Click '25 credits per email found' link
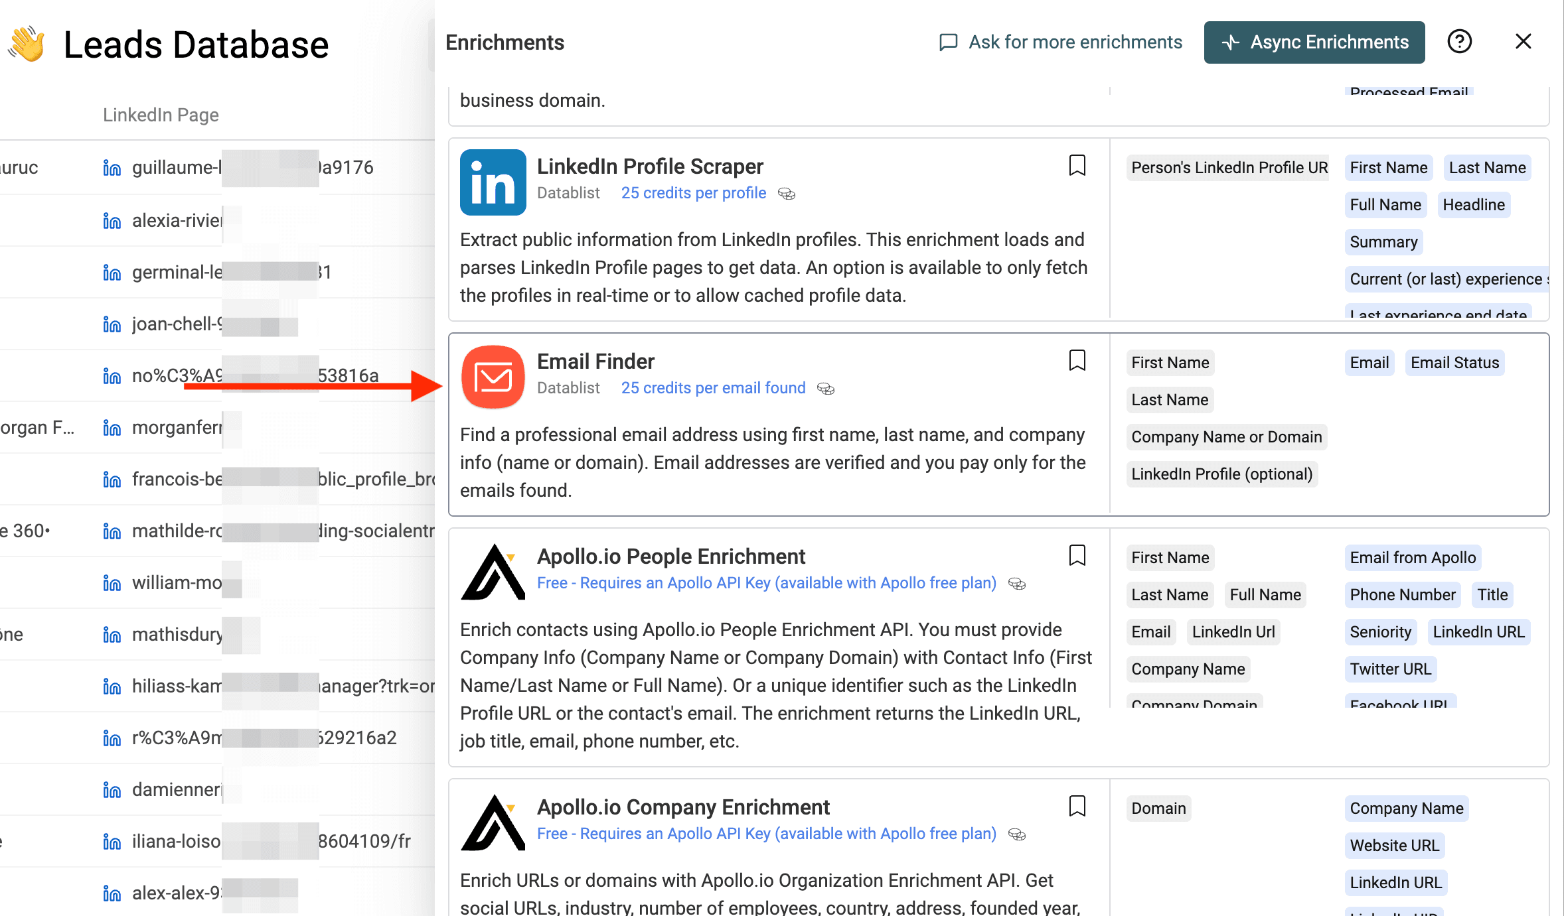This screenshot has height=916, width=1564. click(713, 388)
